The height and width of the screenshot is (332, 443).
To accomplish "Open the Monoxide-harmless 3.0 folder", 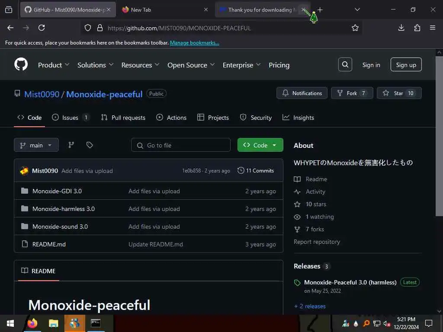I will pos(64,209).
